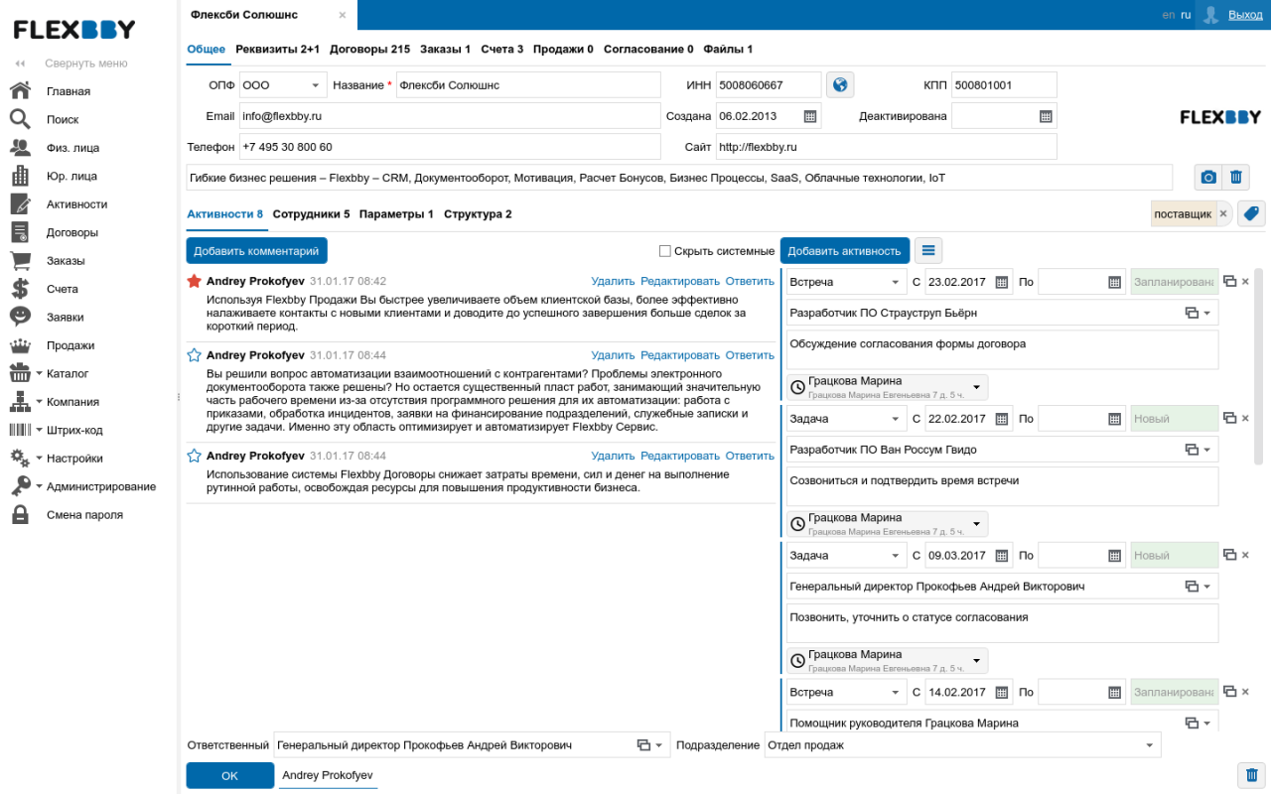The height and width of the screenshot is (794, 1271).
Task: Expand the Настройки menu in sidebar
Action: tap(38, 459)
